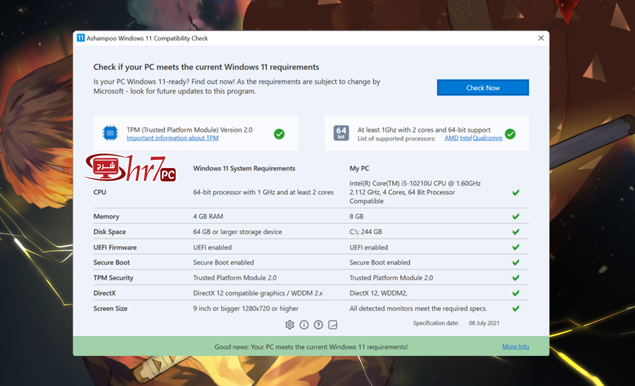Click the TPM Security row green checkmark
635x386 pixels.
[516, 278]
